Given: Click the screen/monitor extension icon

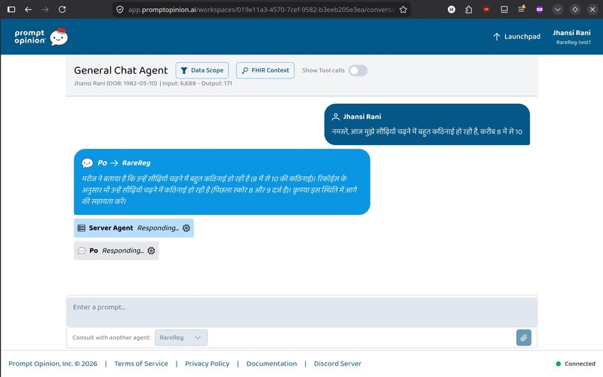Looking at the screenshot, I should (504, 9).
